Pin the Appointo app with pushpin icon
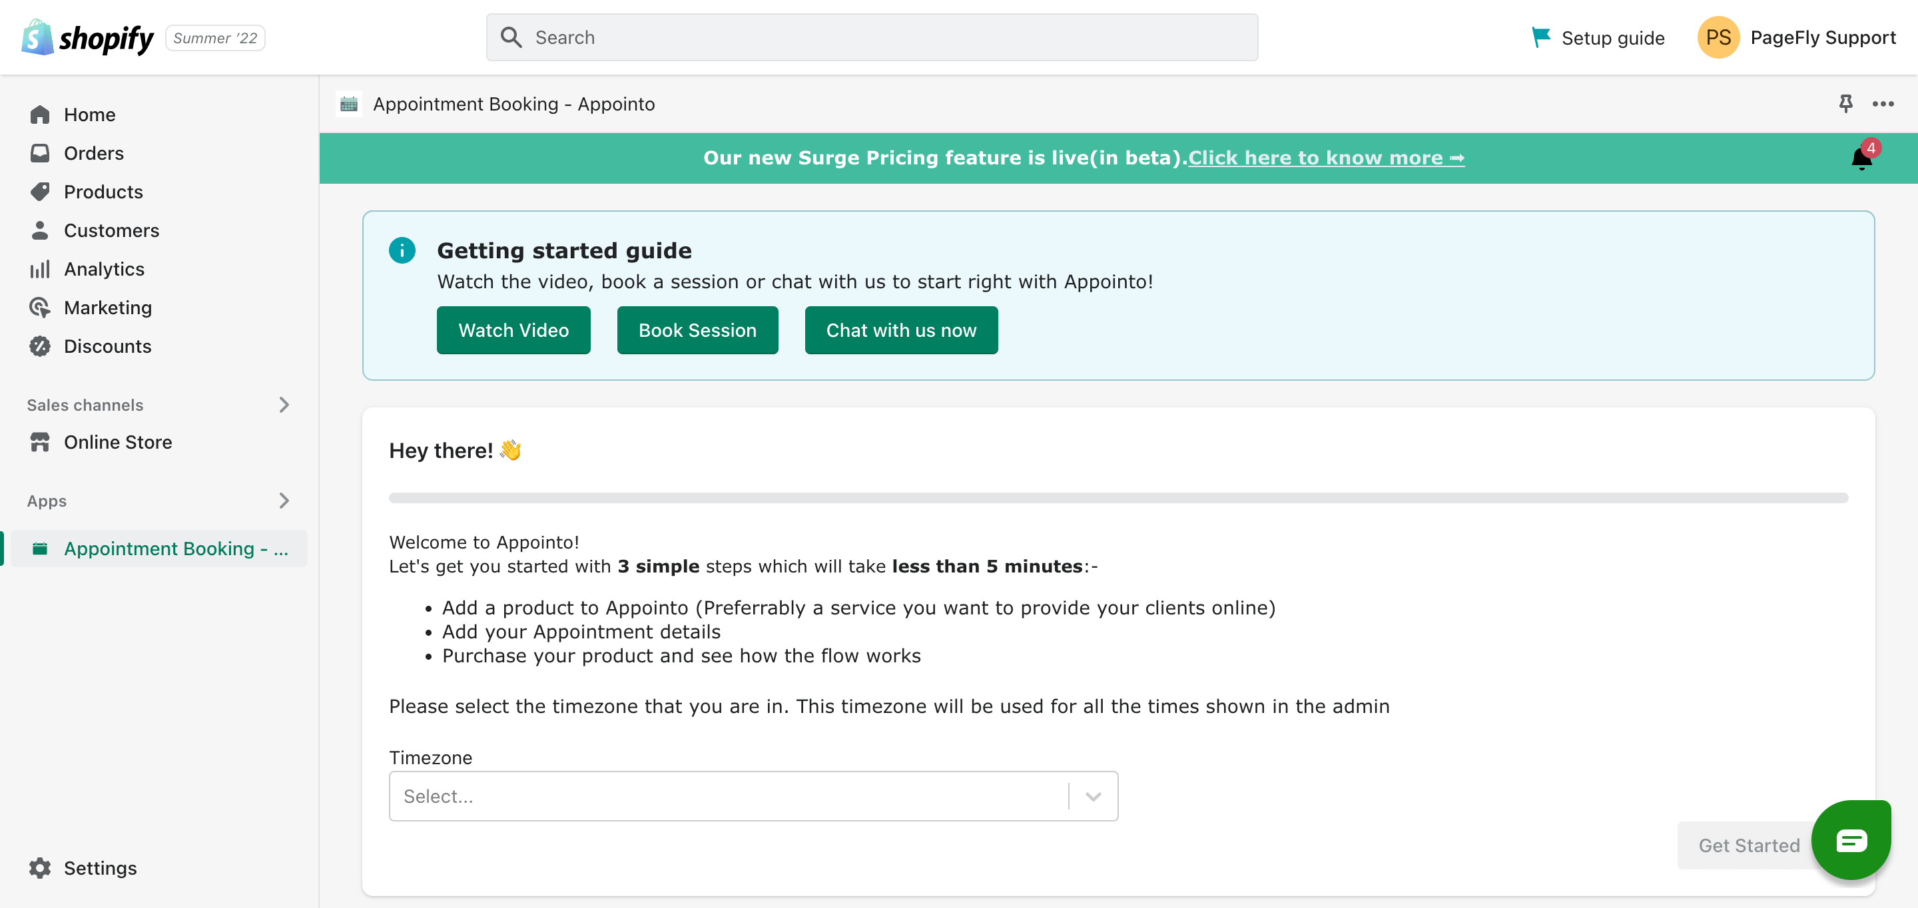Viewport: 1918px width, 908px height. 1845,103
